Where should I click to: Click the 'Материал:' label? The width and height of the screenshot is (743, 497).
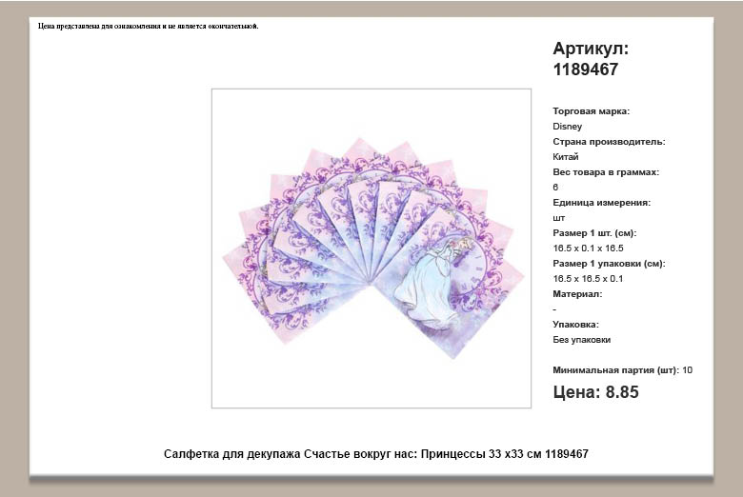(x=577, y=294)
